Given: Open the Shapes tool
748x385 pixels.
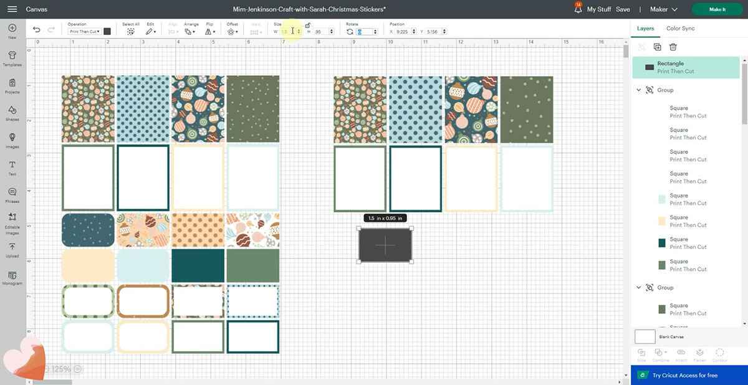Looking at the screenshot, I should 12,112.
